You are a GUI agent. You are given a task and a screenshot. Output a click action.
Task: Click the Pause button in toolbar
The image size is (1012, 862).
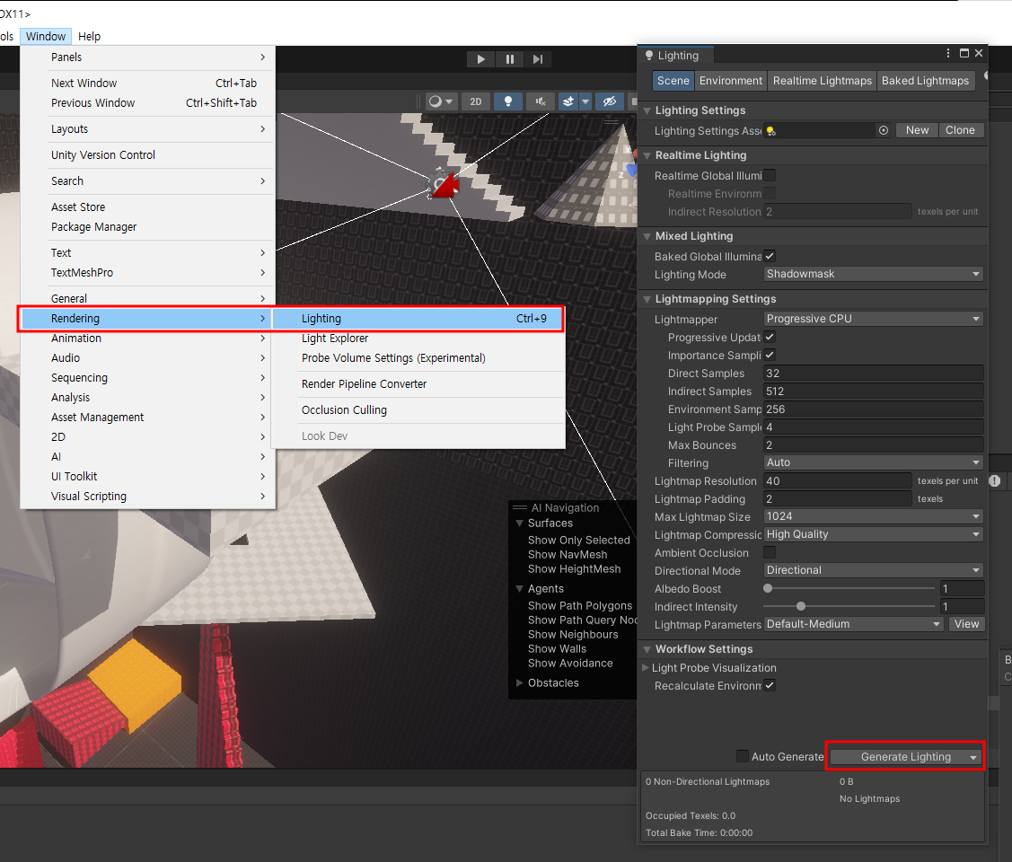point(510,59)
